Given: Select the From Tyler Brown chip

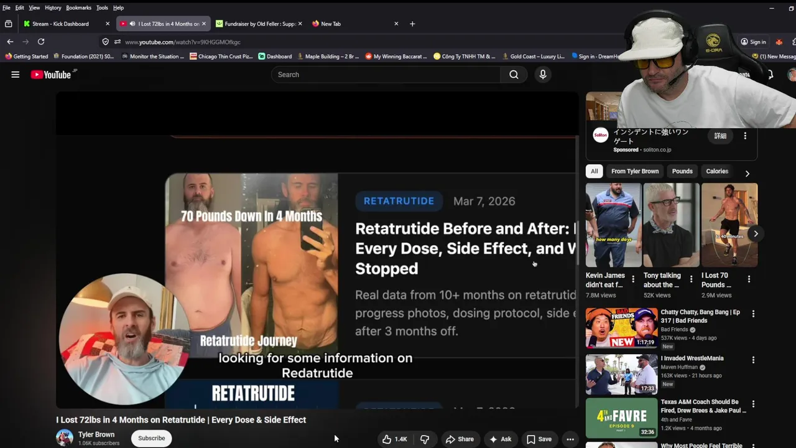Looking at the screenshot, I should pos(635,171).
